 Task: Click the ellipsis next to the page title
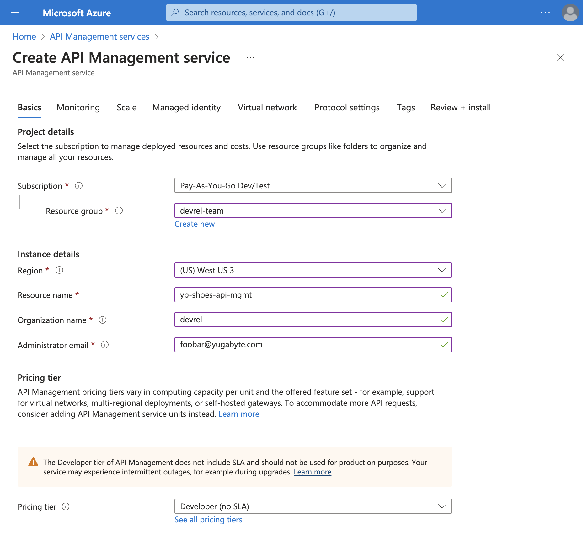[x=250, y=58]
